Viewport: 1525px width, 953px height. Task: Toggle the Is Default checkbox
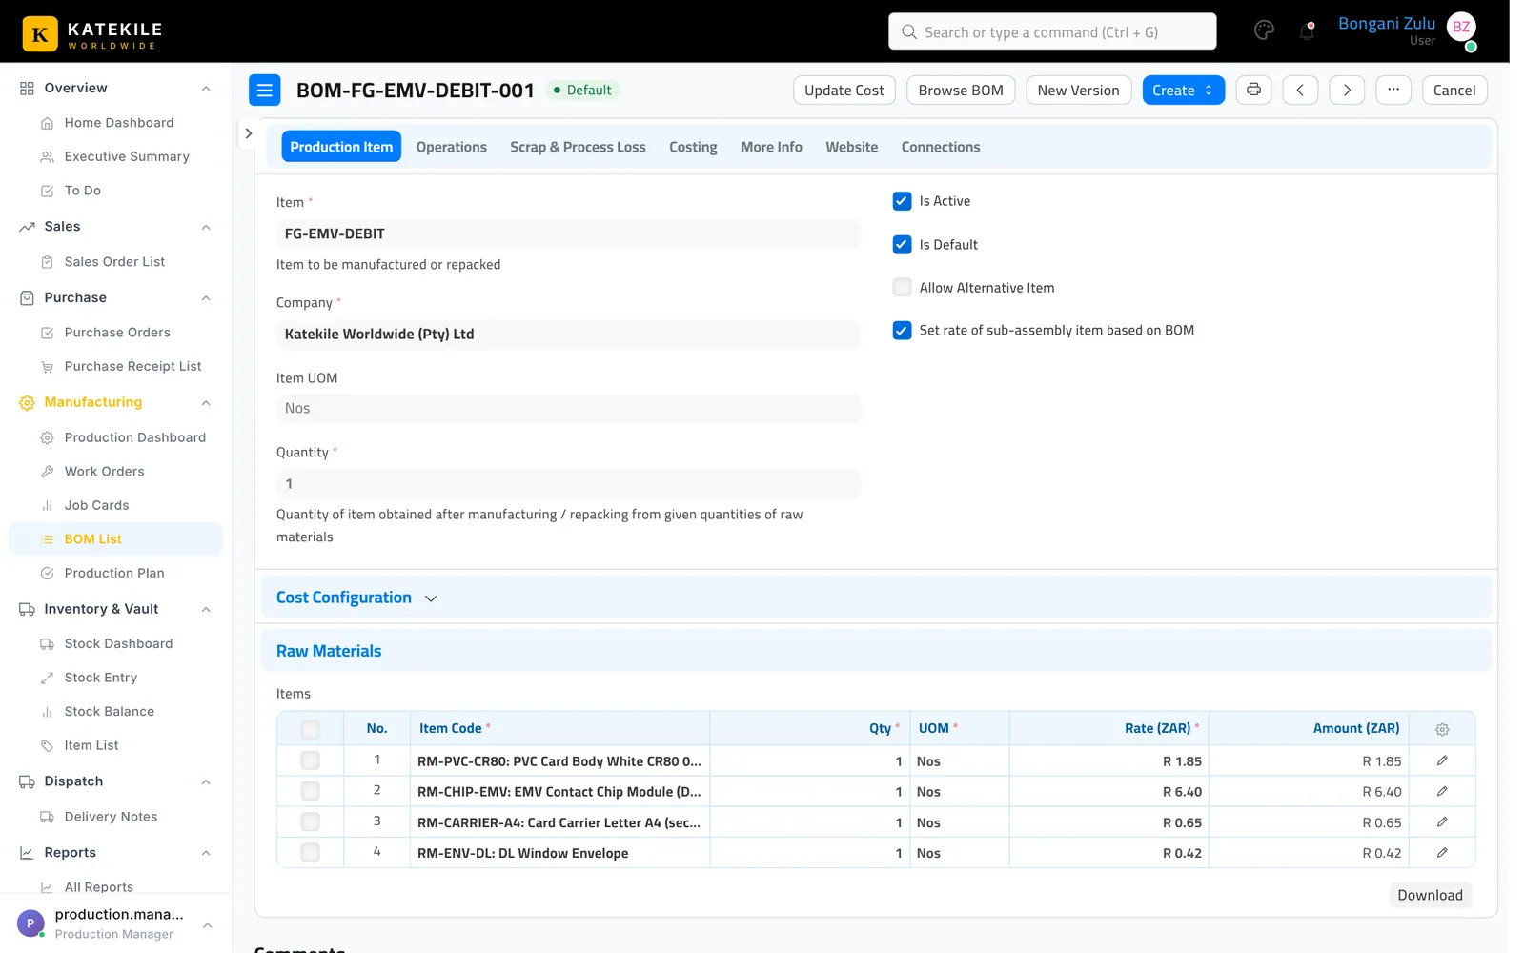coord(902,245)
